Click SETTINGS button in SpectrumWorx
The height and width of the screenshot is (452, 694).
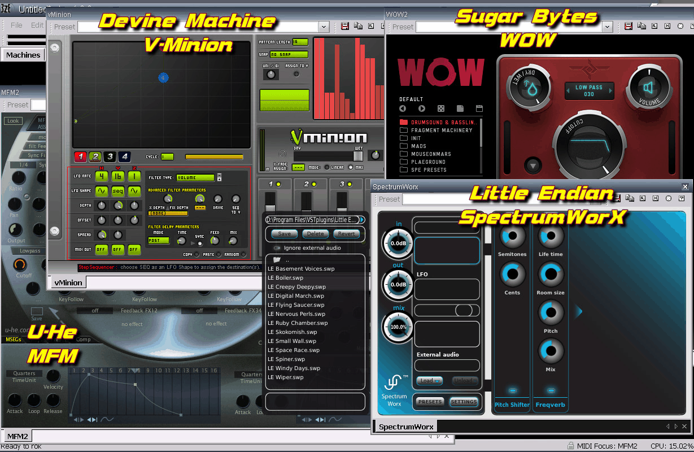464,402
